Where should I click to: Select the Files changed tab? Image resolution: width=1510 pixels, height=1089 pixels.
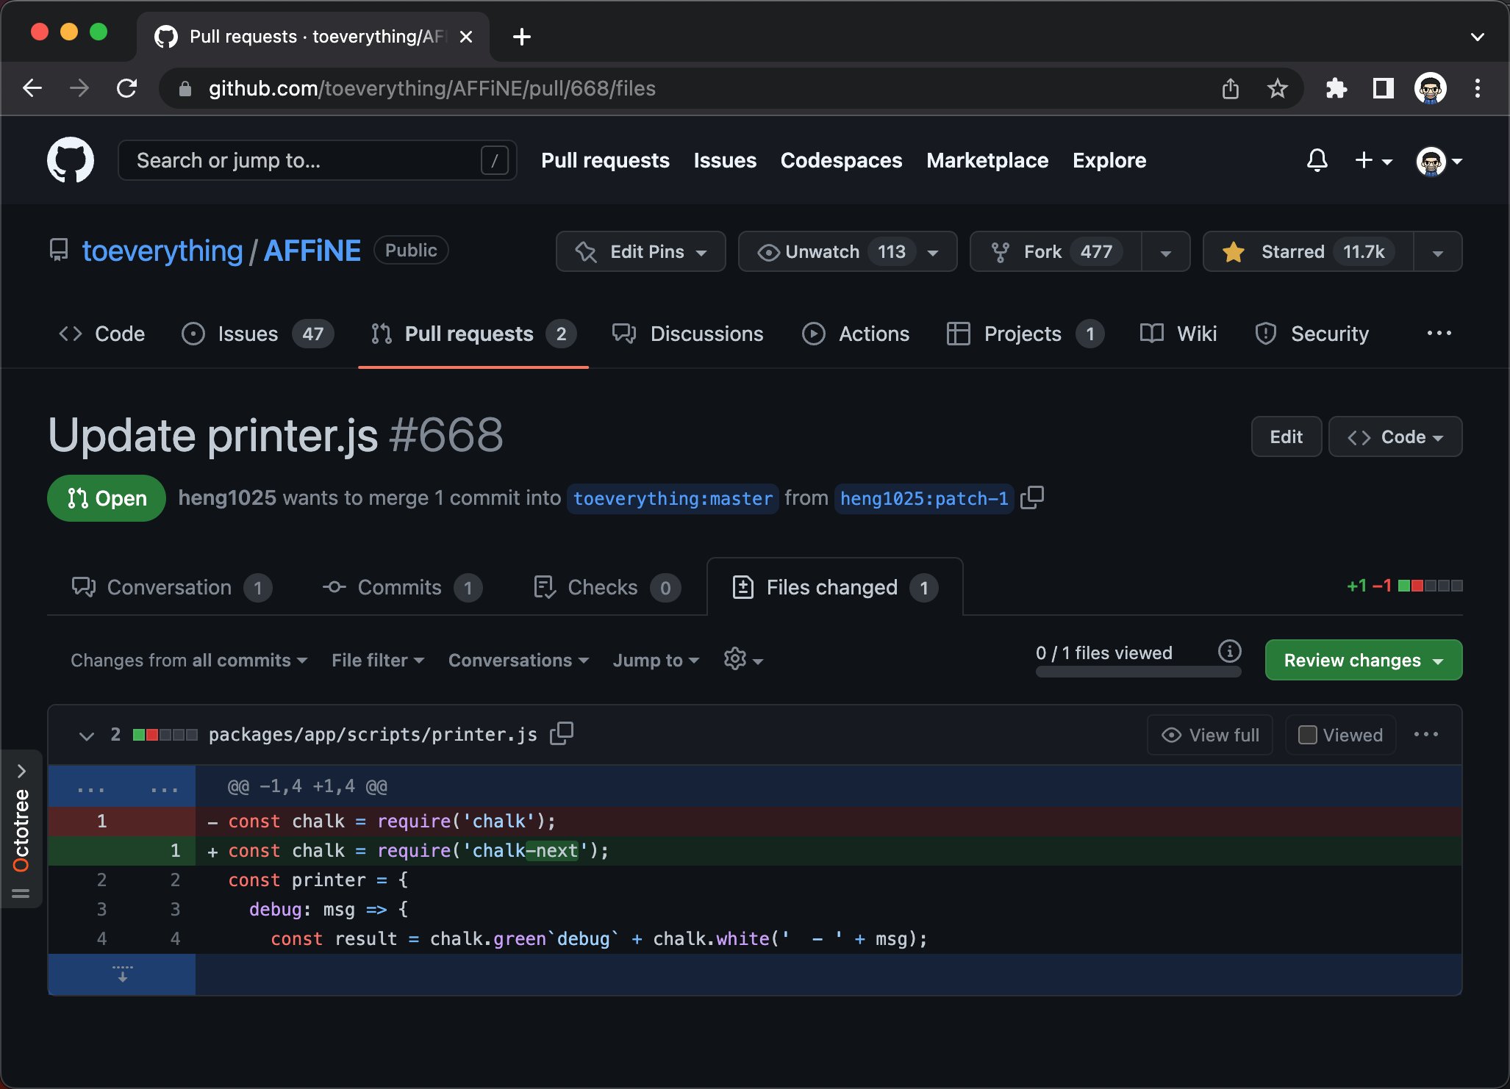point(835,587)
